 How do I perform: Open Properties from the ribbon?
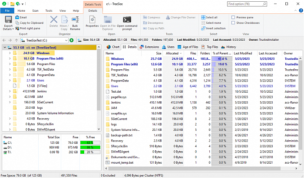pyautogui.click(x=92, y=22)
